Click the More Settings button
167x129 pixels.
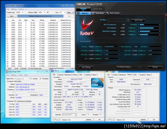pyautogui.click(x=86, y=67)
